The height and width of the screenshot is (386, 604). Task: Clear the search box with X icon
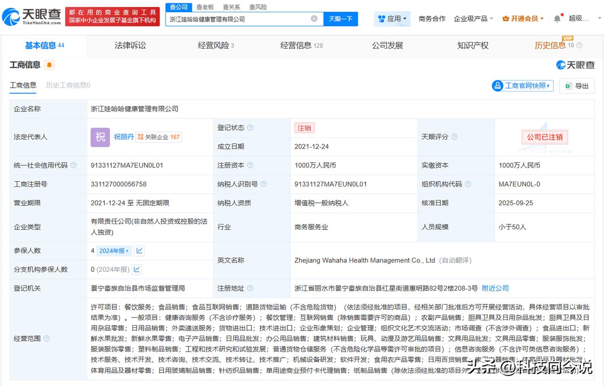[x=314, y=19]
